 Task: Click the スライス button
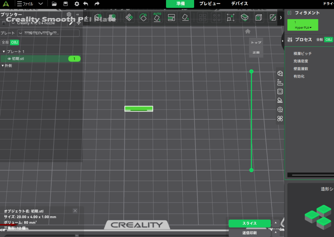point(250,223)
